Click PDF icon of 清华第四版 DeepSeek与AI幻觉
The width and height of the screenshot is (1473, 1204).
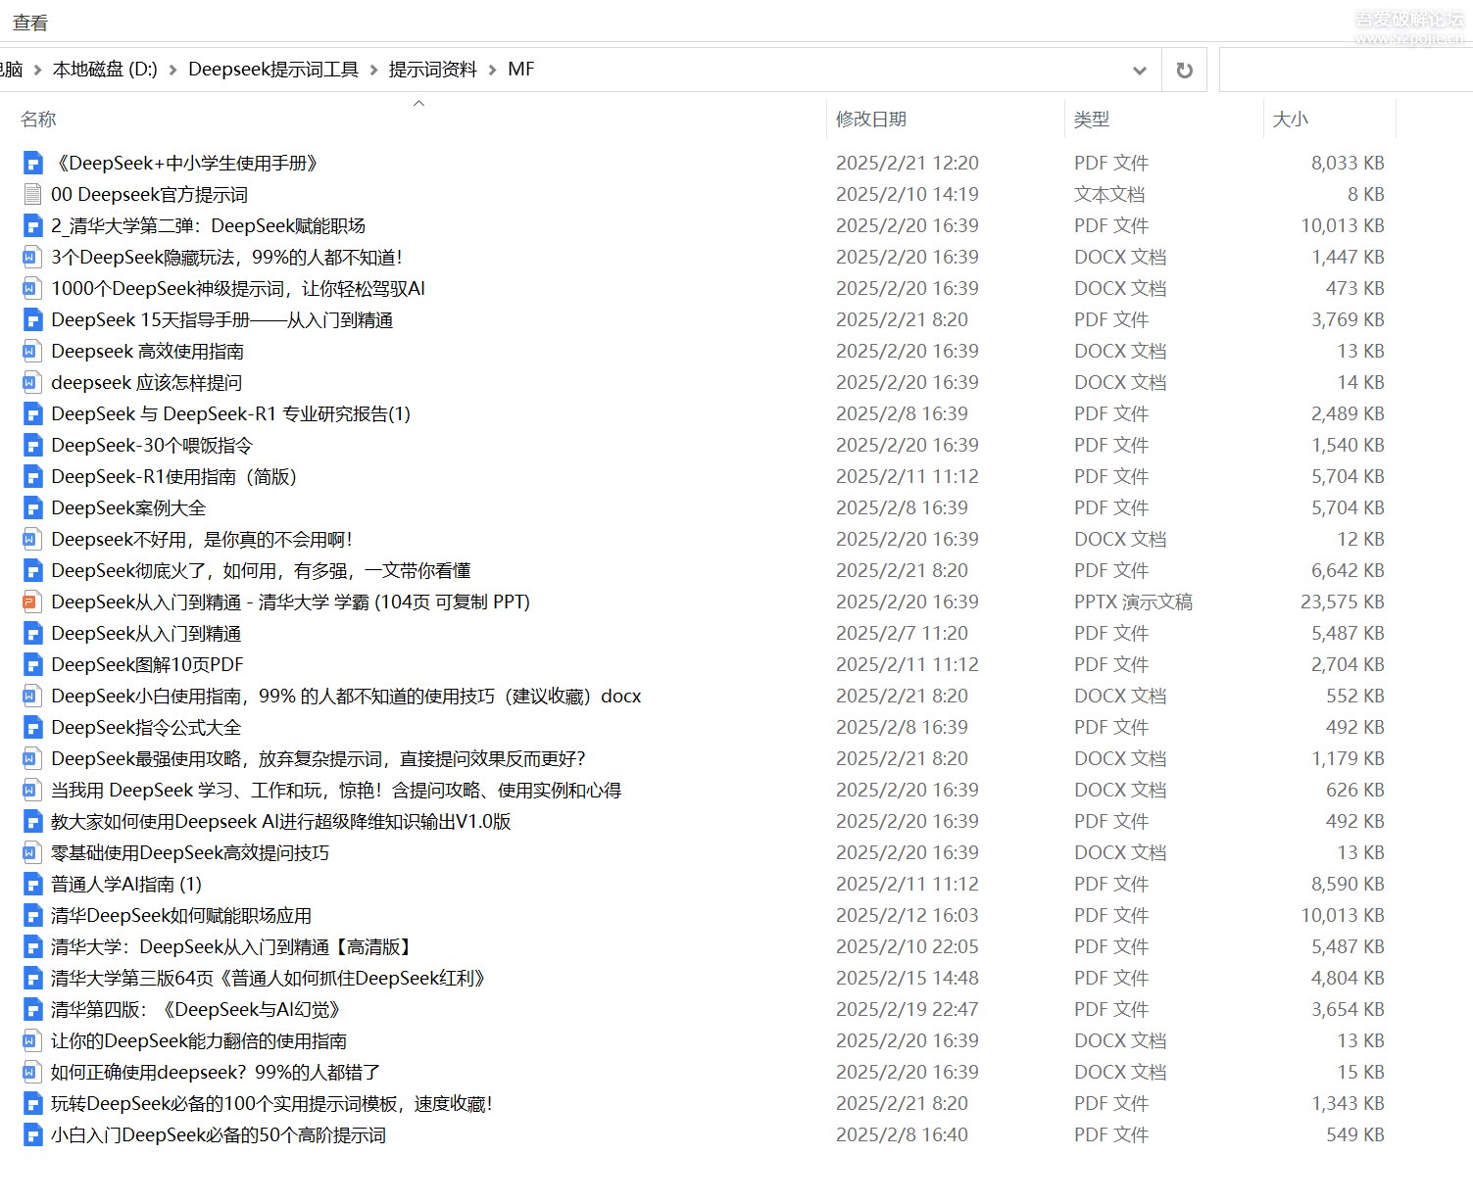tap(32, 1009)
